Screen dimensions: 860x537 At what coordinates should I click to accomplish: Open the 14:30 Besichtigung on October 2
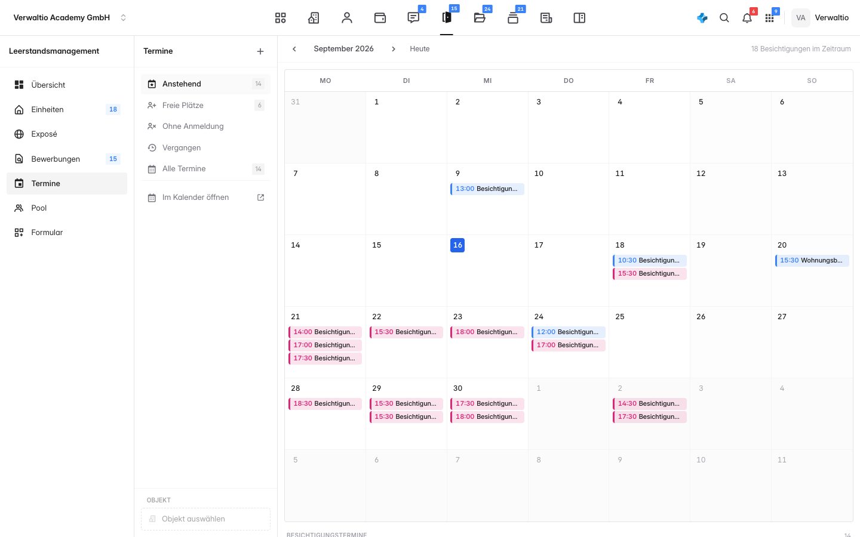click(650, 404)
